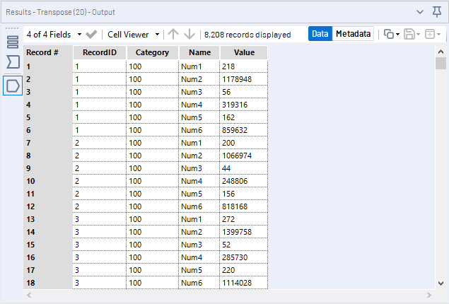Select the Num1 cell in record 1

click(x=199, y=66)
